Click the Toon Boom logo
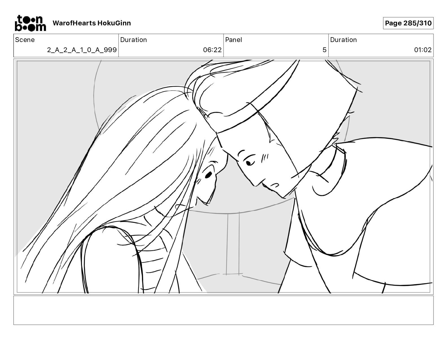 coord(30,23)
